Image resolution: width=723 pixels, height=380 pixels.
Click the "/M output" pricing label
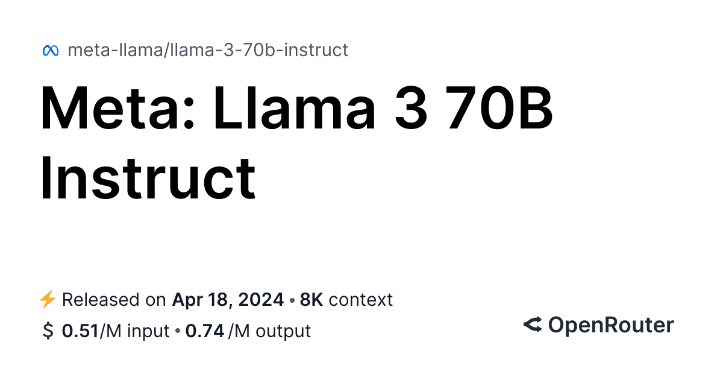tap(269, 331)
